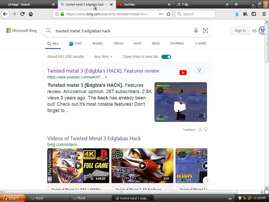Select the VIDEOS search tab
The image size is (269, 202).
tap(118, 43)
